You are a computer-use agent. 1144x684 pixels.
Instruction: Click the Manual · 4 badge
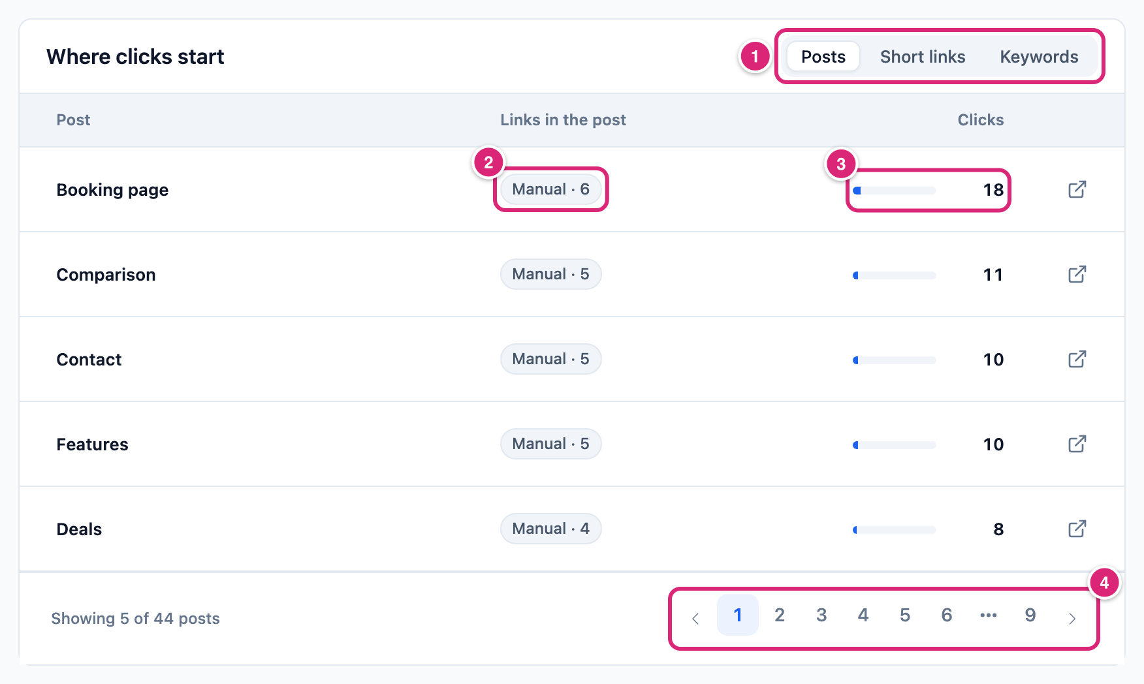click(550, 529)
